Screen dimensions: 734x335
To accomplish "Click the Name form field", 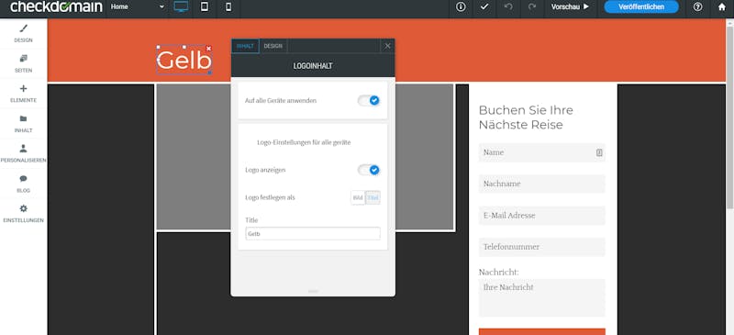I will click(541, 152).
